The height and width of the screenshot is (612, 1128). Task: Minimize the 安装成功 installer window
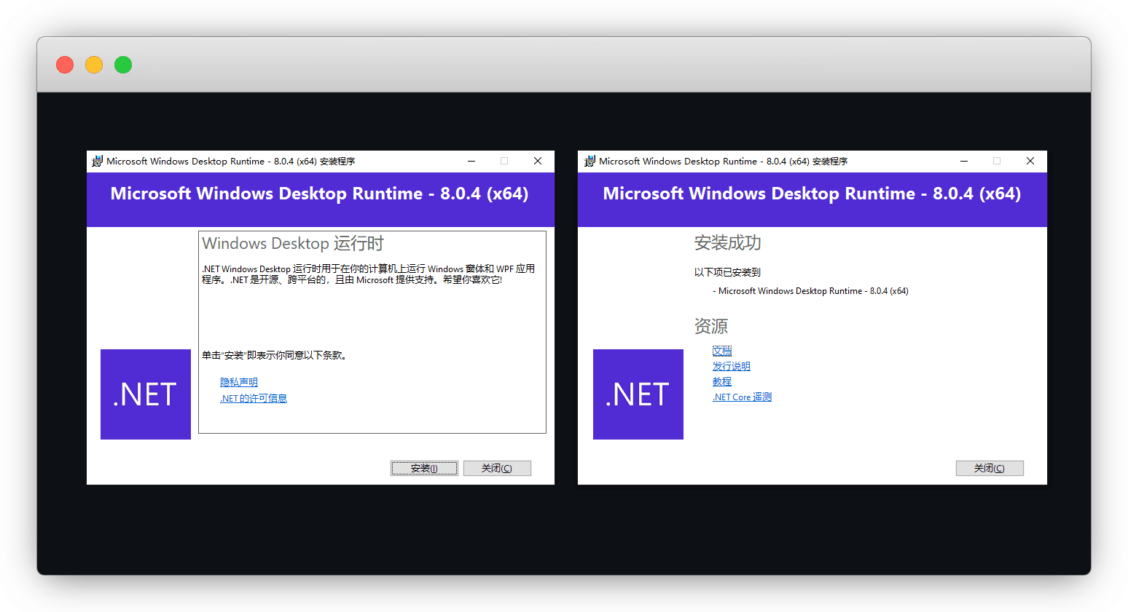964,162
